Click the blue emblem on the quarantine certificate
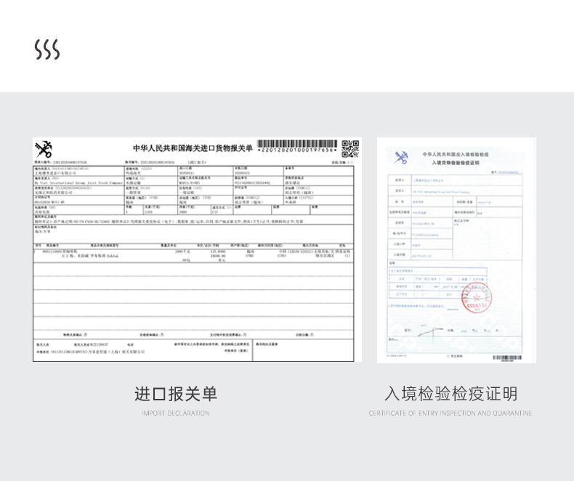 401,158
